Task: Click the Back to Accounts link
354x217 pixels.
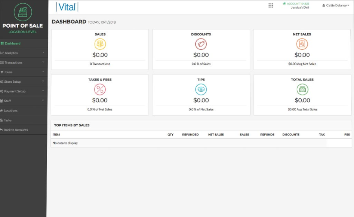Action: pos(16,130)
